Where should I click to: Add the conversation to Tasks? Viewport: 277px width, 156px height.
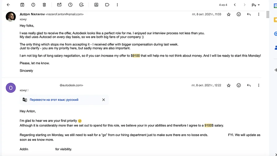click(x=82, y=5)
